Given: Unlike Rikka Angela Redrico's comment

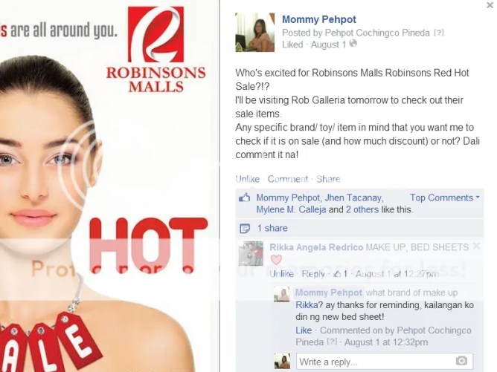Looking at the screenshot, I should tap(281, 274).
